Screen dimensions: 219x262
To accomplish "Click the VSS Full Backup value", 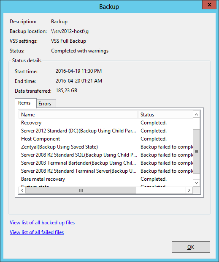I will tap(68, 41).
